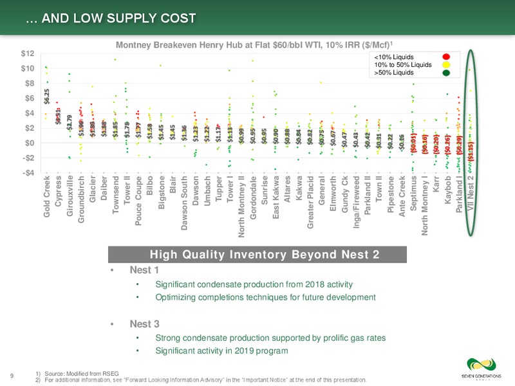
Task: Click the 'Daiber' axis label
Action: tap(104, 188)
